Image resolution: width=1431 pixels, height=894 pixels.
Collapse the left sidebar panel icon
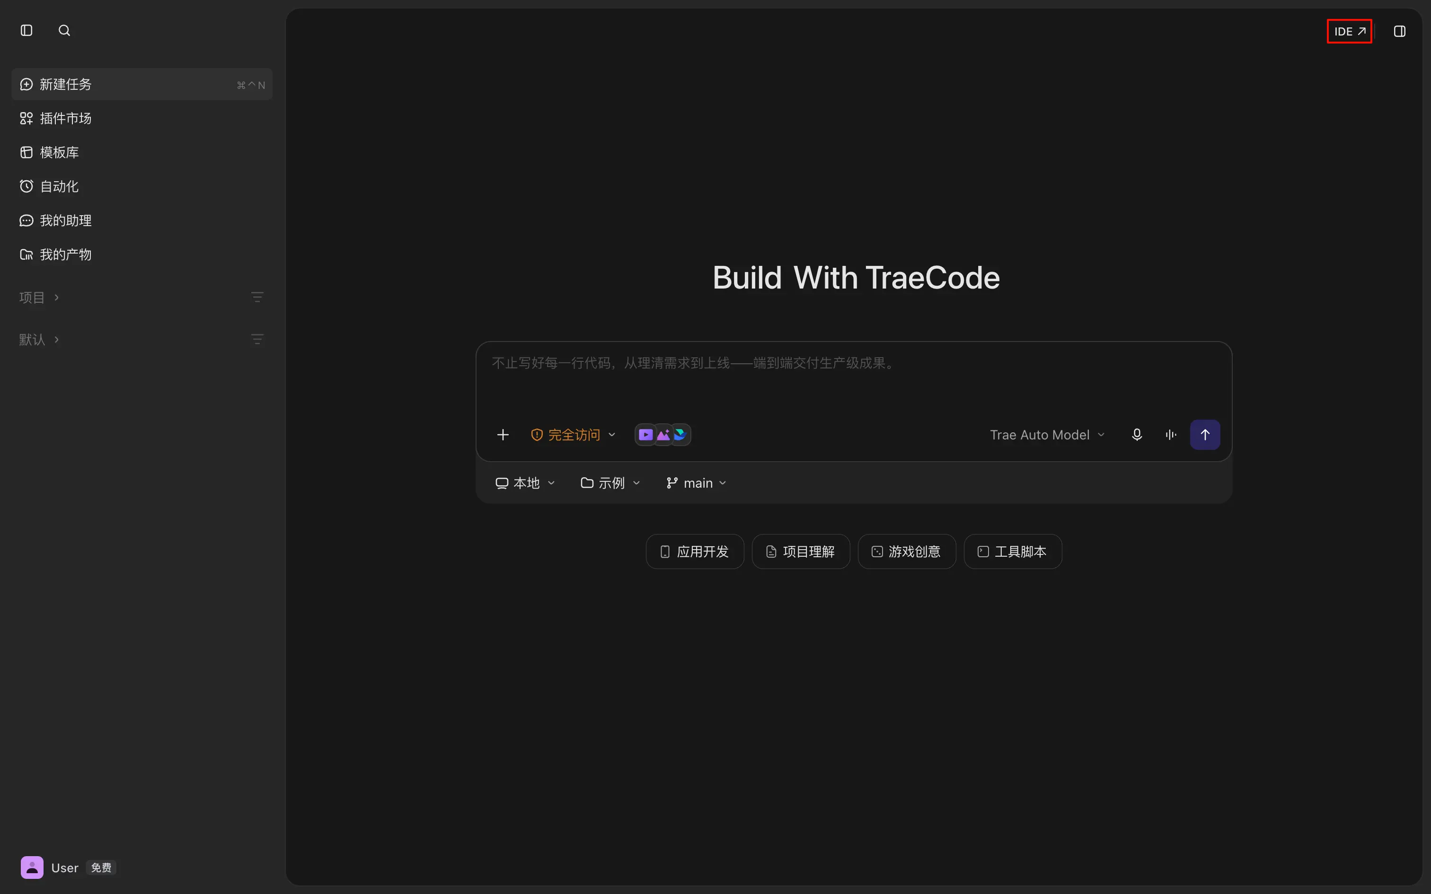coord(26,30)
